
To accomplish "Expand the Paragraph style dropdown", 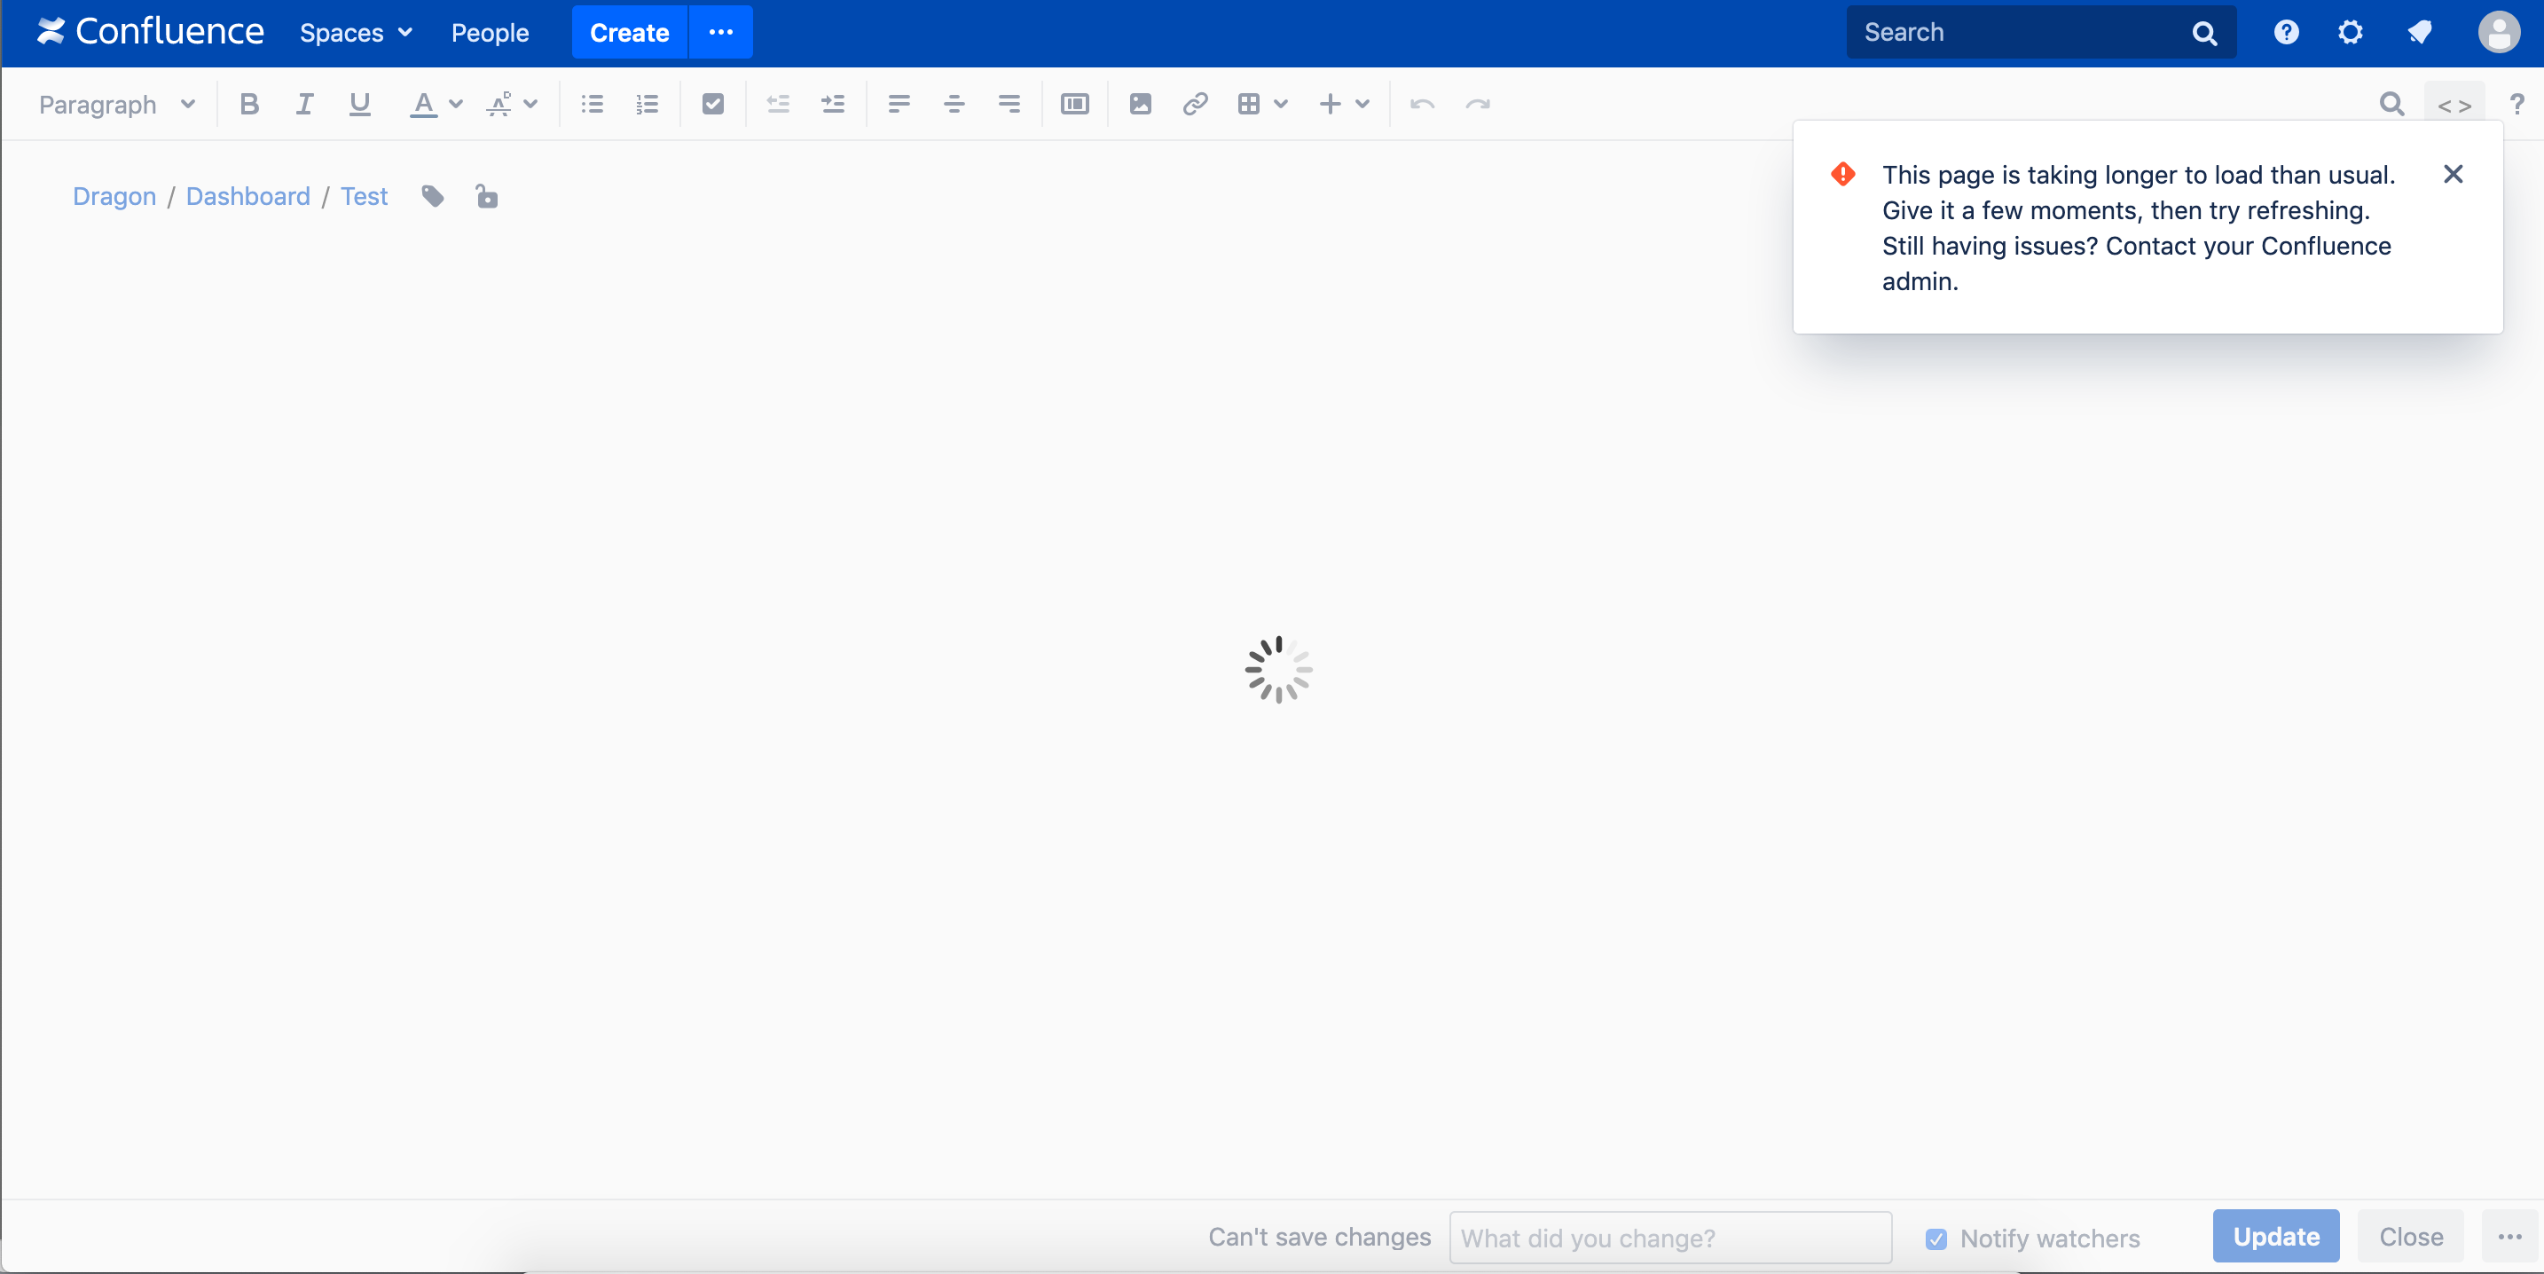I will click(x=116, y=104).
